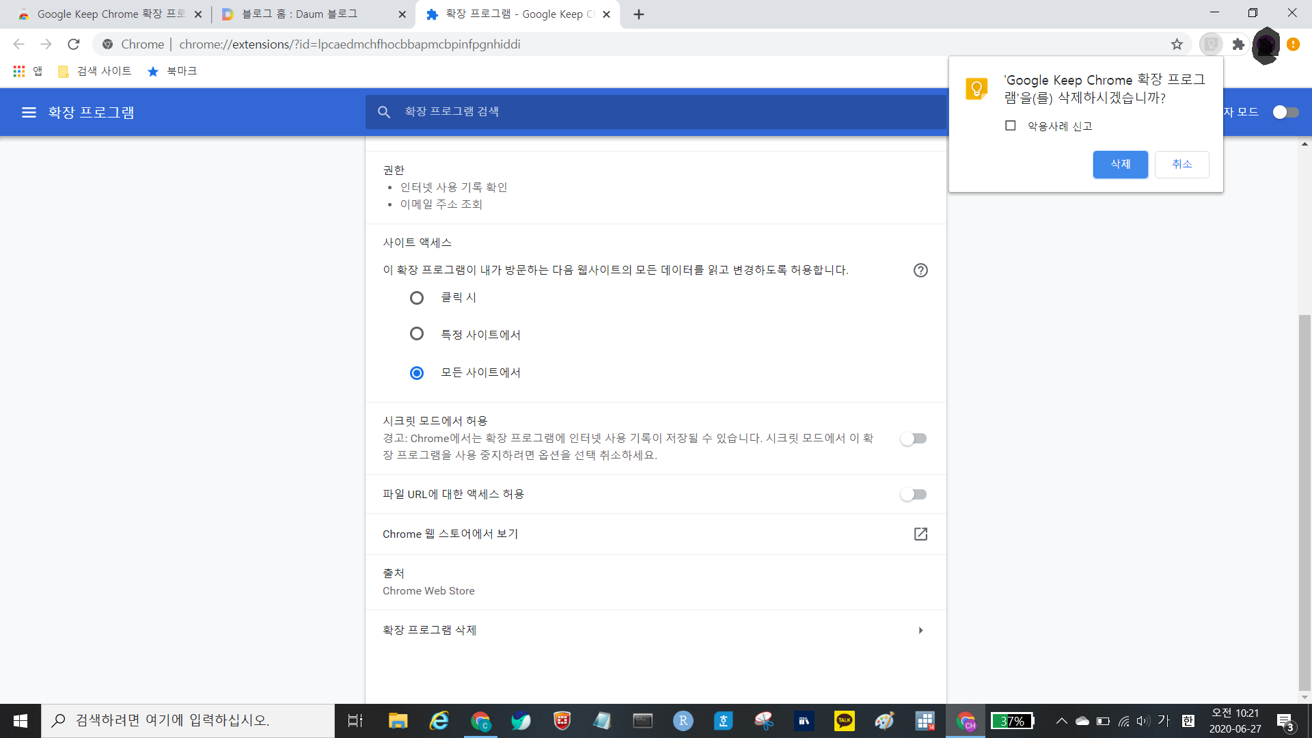1312x738 pixels.
Task: Click the site access help question icon
Action: coord(920,270)
